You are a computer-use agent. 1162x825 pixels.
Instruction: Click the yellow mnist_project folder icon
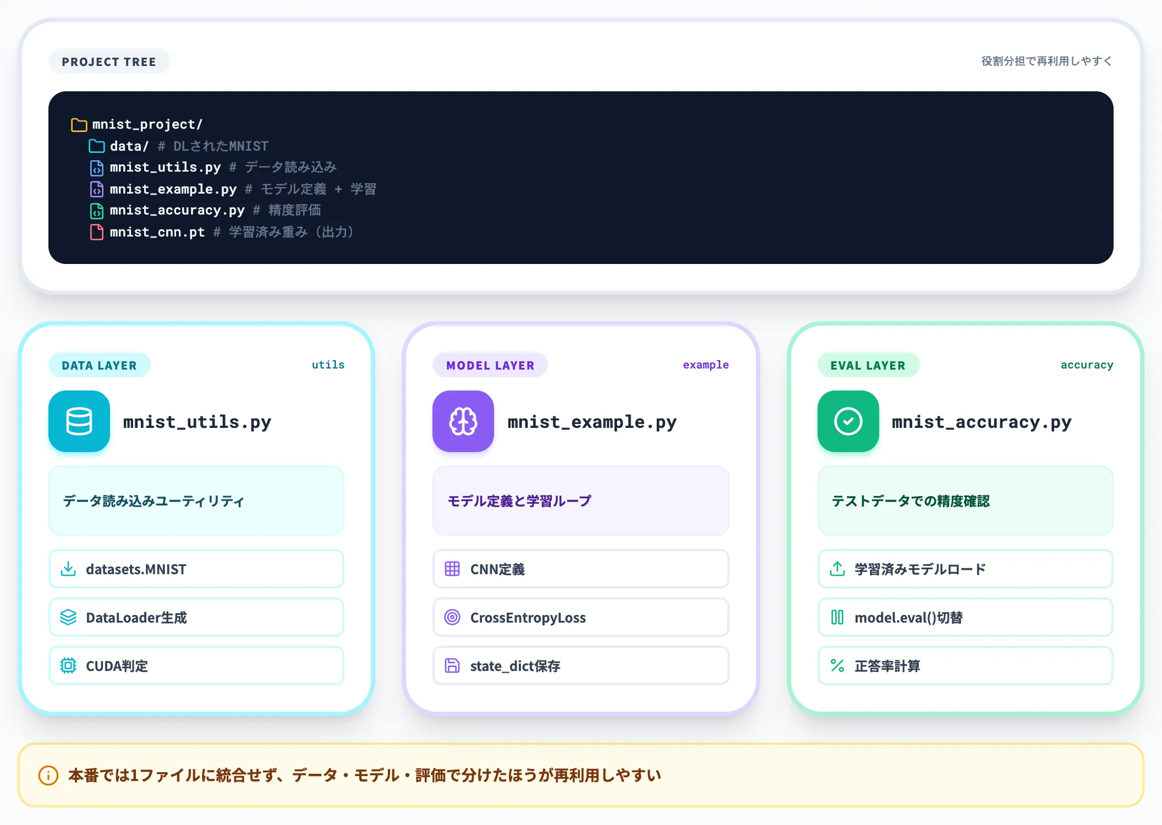pos(79,125)
